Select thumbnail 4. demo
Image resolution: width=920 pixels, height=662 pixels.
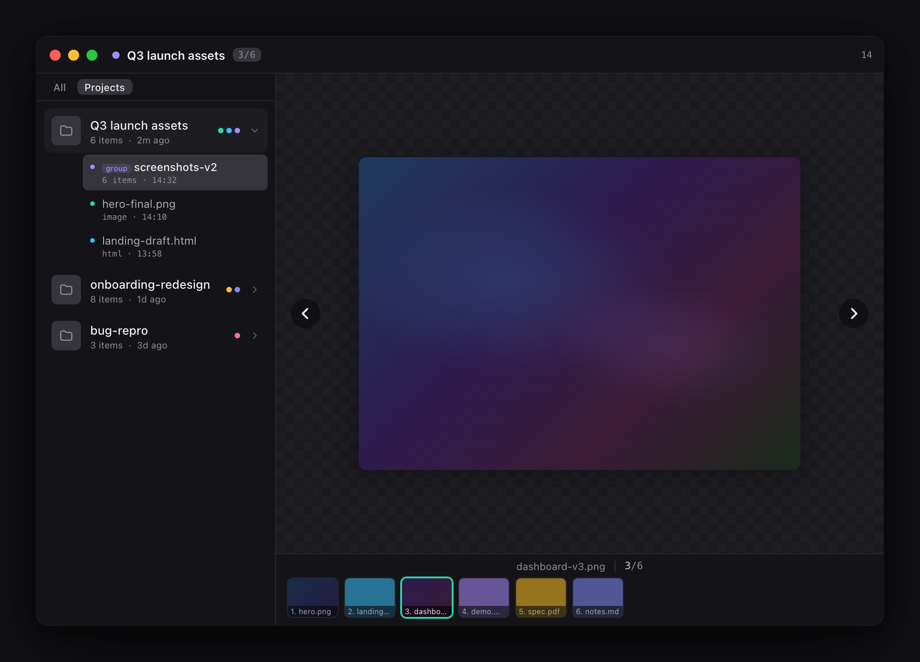484,598
